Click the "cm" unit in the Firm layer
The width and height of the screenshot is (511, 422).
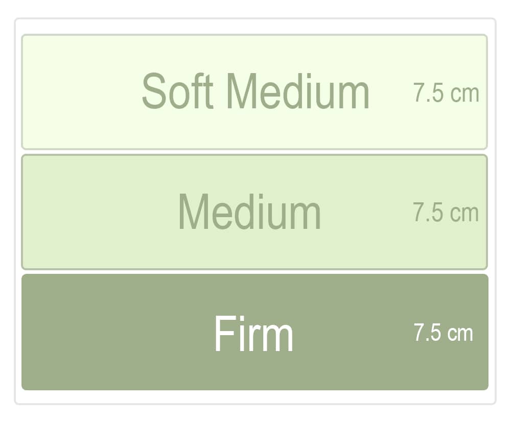(460, 334)
